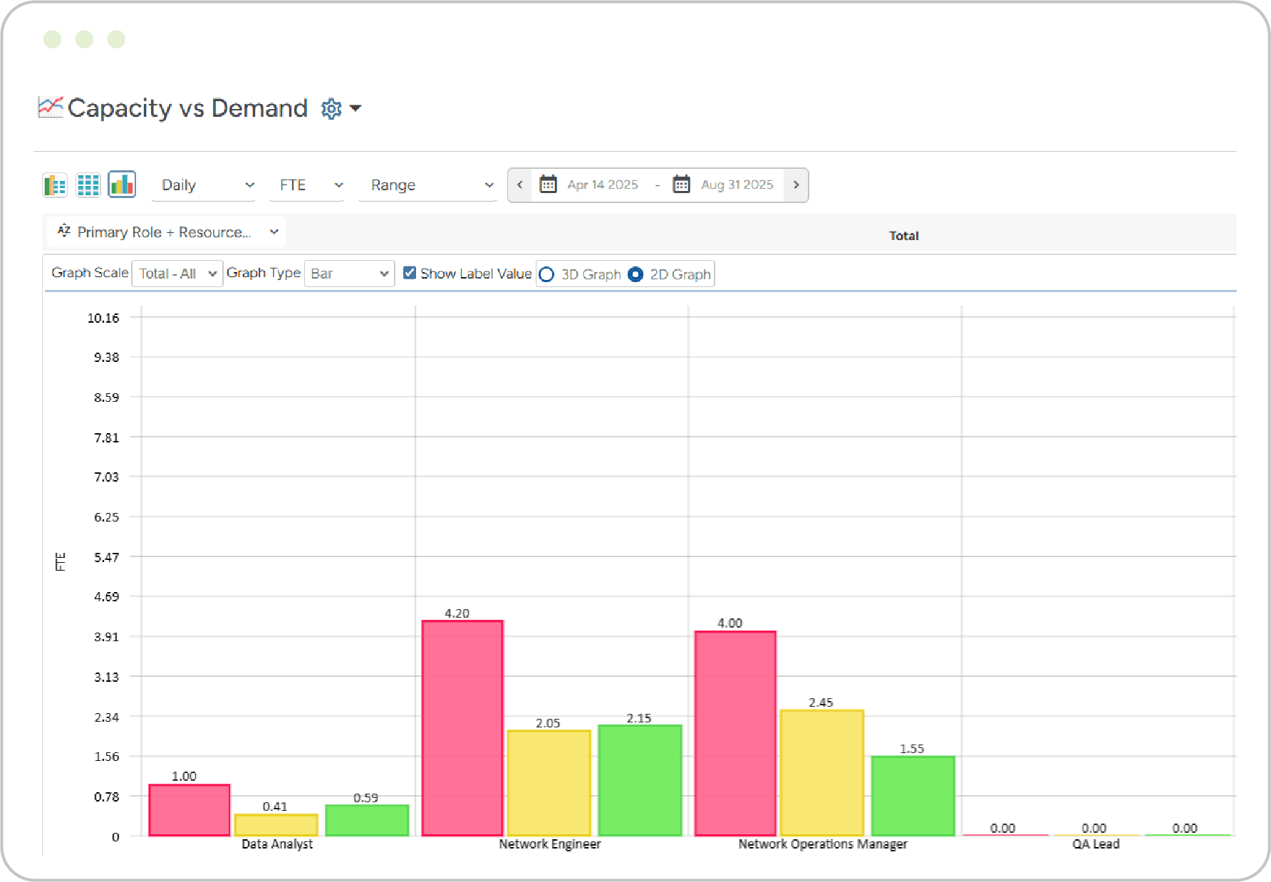Select the bar chart view icon
The height and width of the screenshot is (882, 1271).
(x=122, y=185)
